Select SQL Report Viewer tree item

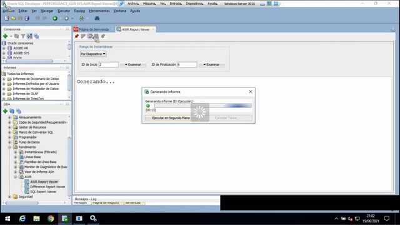[43, 192]
